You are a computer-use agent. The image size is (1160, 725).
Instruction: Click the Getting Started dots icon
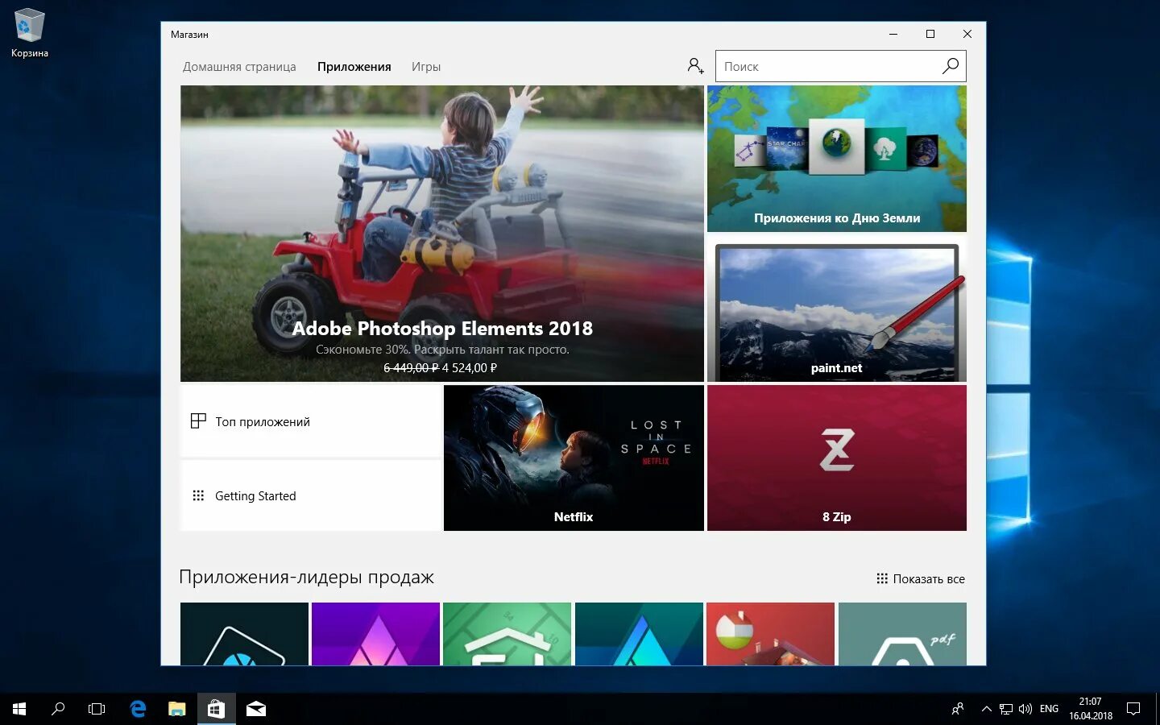click(x=198, y=495)
